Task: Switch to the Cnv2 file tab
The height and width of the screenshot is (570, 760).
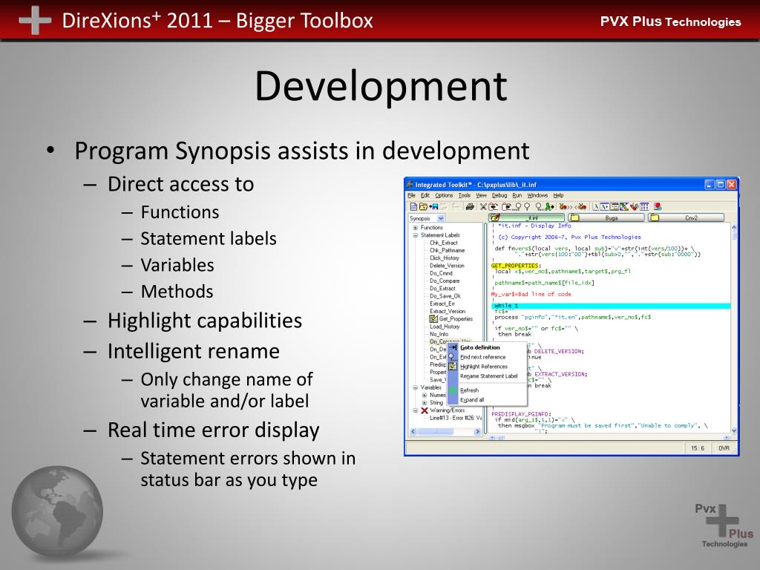Action: tap(687, 217)
